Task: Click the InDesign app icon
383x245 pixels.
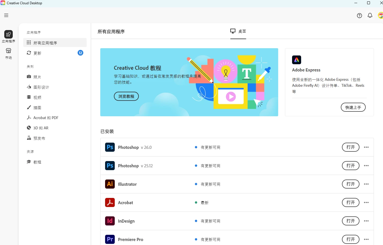Action: (x=110, y=221)
